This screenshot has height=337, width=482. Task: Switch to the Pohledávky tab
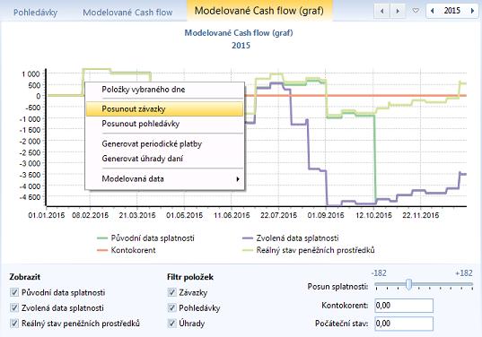35,13
